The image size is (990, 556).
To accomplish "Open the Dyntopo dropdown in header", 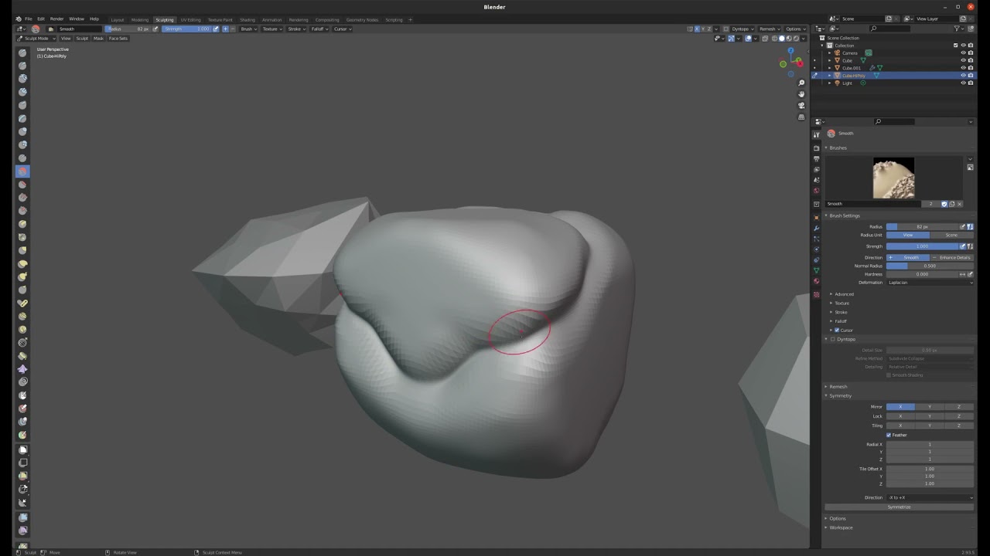I will (x=741, y=29).
